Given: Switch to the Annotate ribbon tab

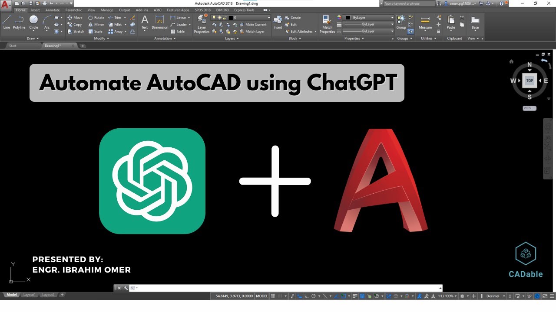Looking at the screenshot, I should point(52,10).
